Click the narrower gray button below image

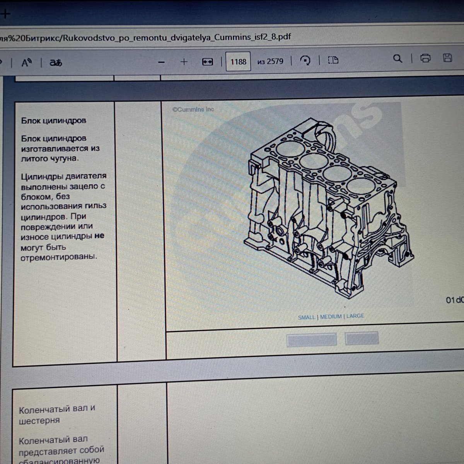362,338
